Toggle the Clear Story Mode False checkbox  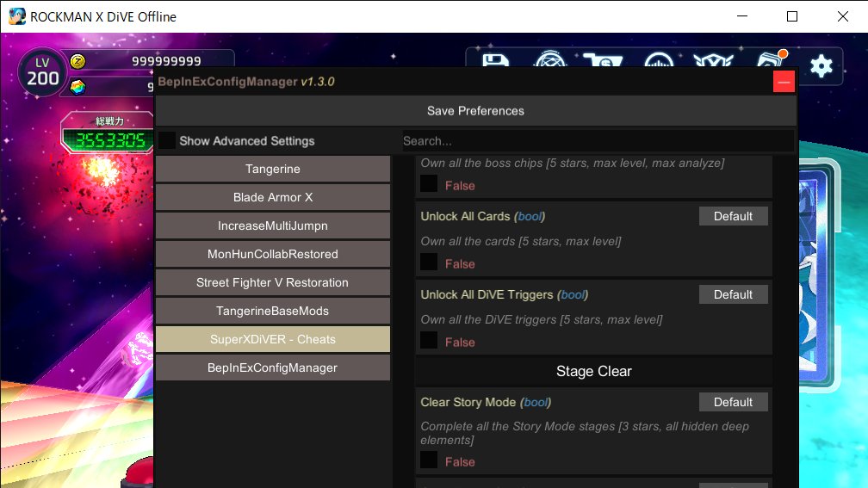click(x=429, y=460)
